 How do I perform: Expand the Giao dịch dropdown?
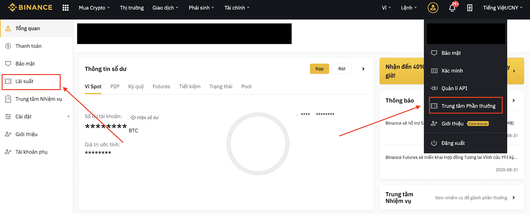click(x=165, y=8)
